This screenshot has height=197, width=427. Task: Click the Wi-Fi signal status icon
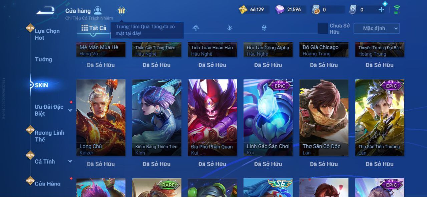point(397,10)
